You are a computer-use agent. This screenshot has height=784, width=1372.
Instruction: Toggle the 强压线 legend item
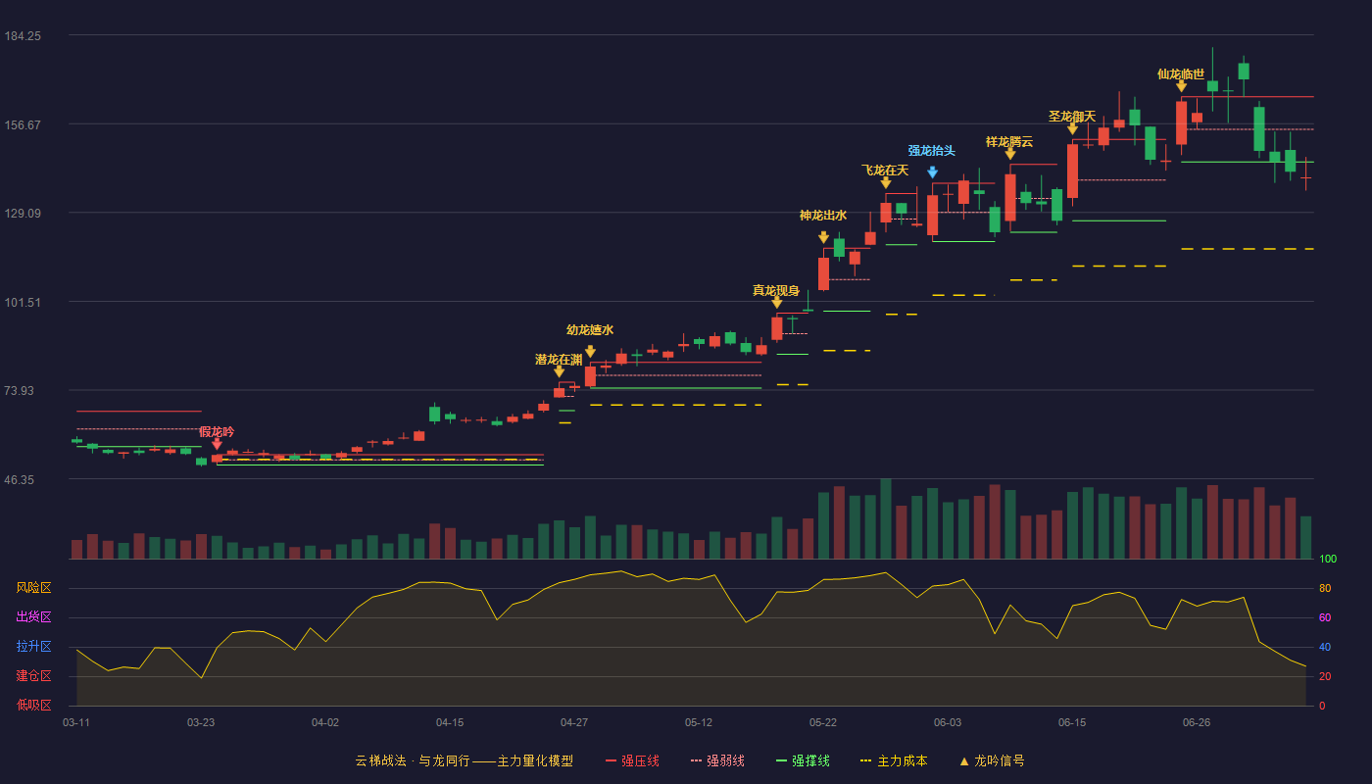coord(632,760)
